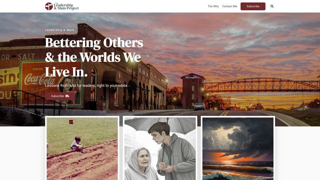The height and width of the screenshot is (180, 320).
Task: Click the glowing street lamp near storefronts
Action: point(167,81)
